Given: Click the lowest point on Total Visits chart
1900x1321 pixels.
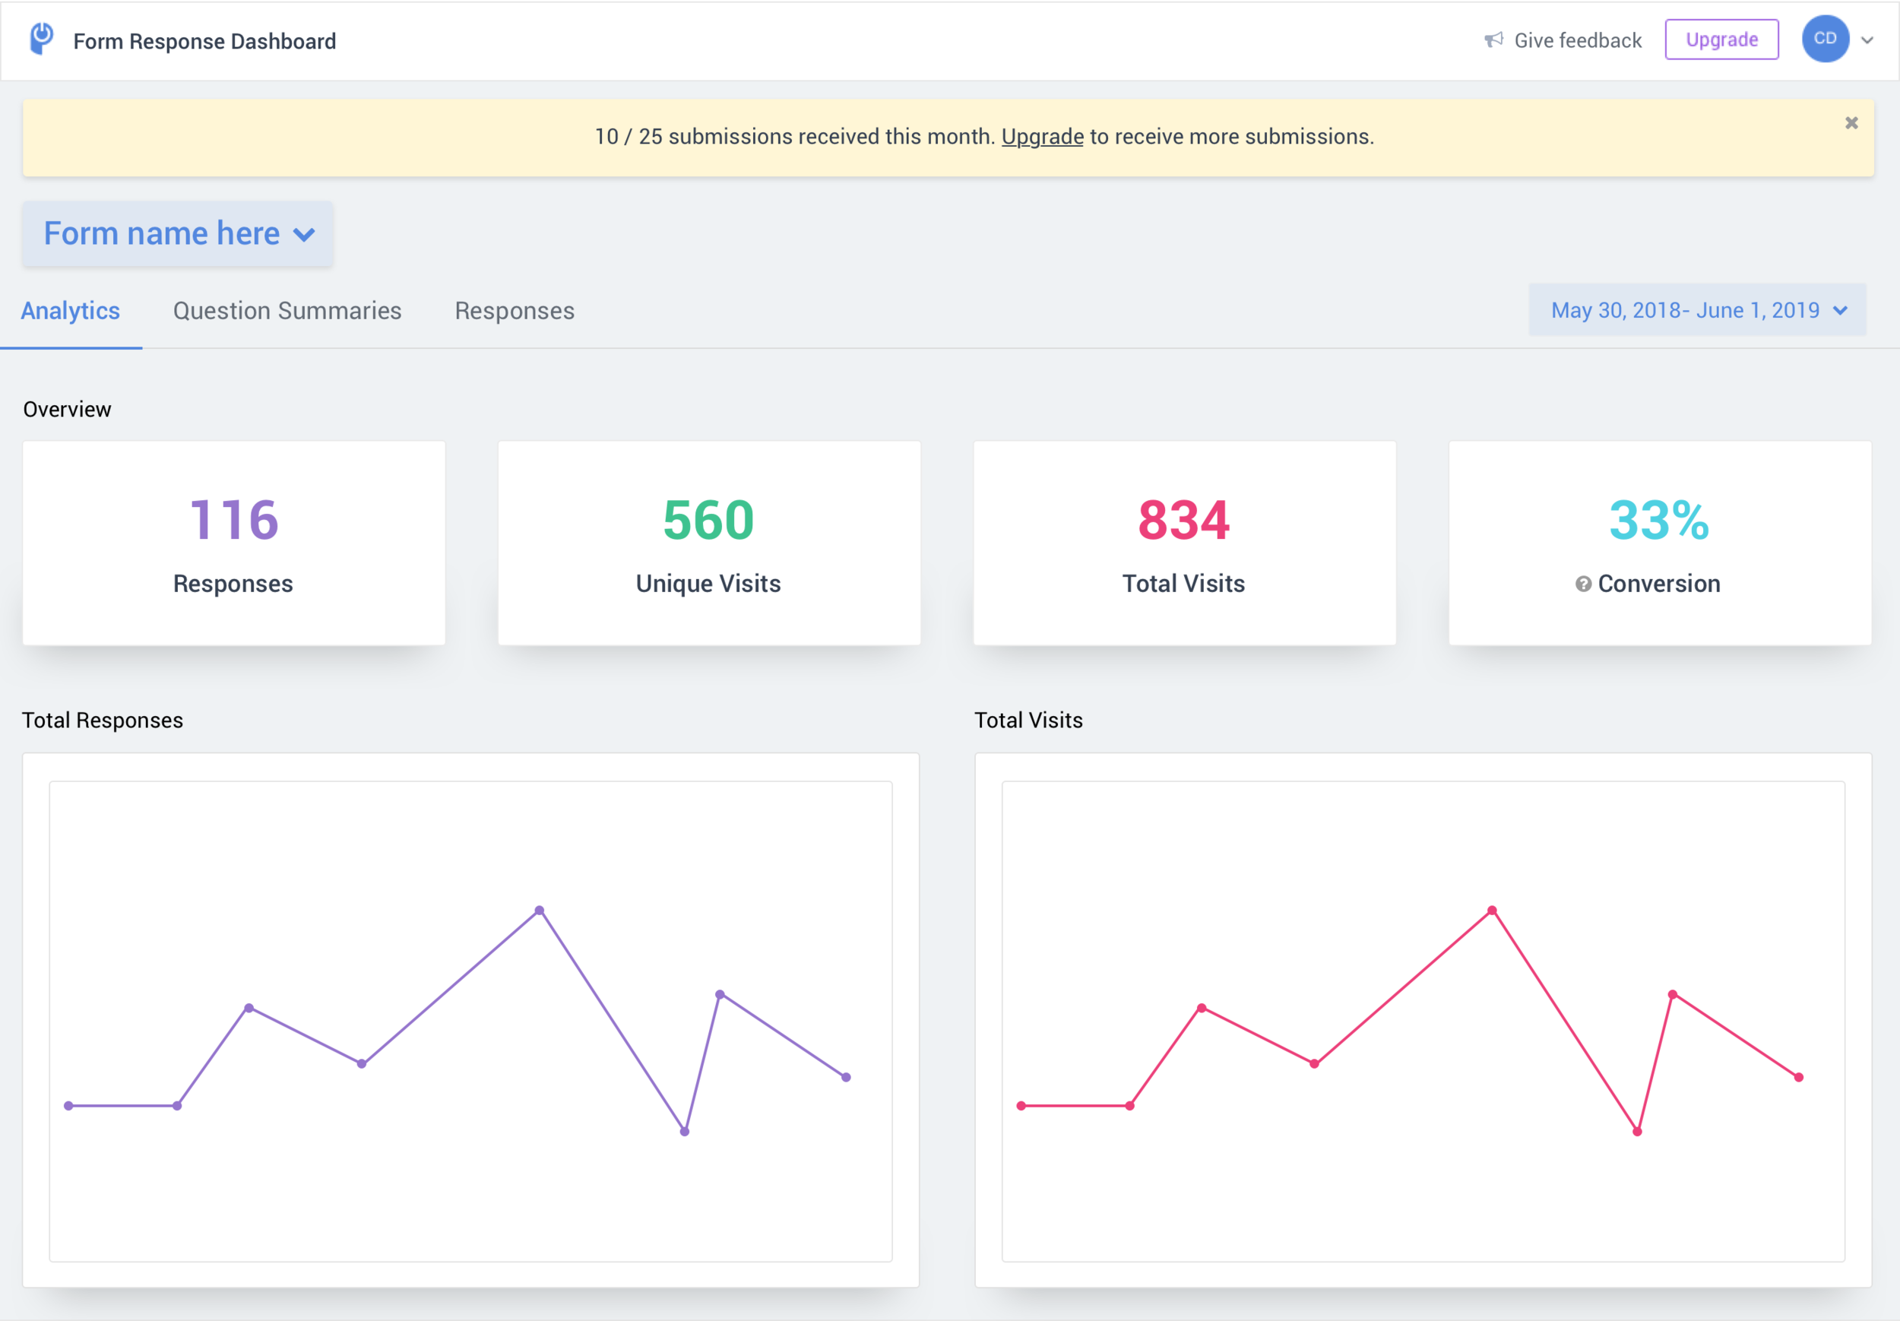Looking at the screenshot, I should point(1637,1132).
